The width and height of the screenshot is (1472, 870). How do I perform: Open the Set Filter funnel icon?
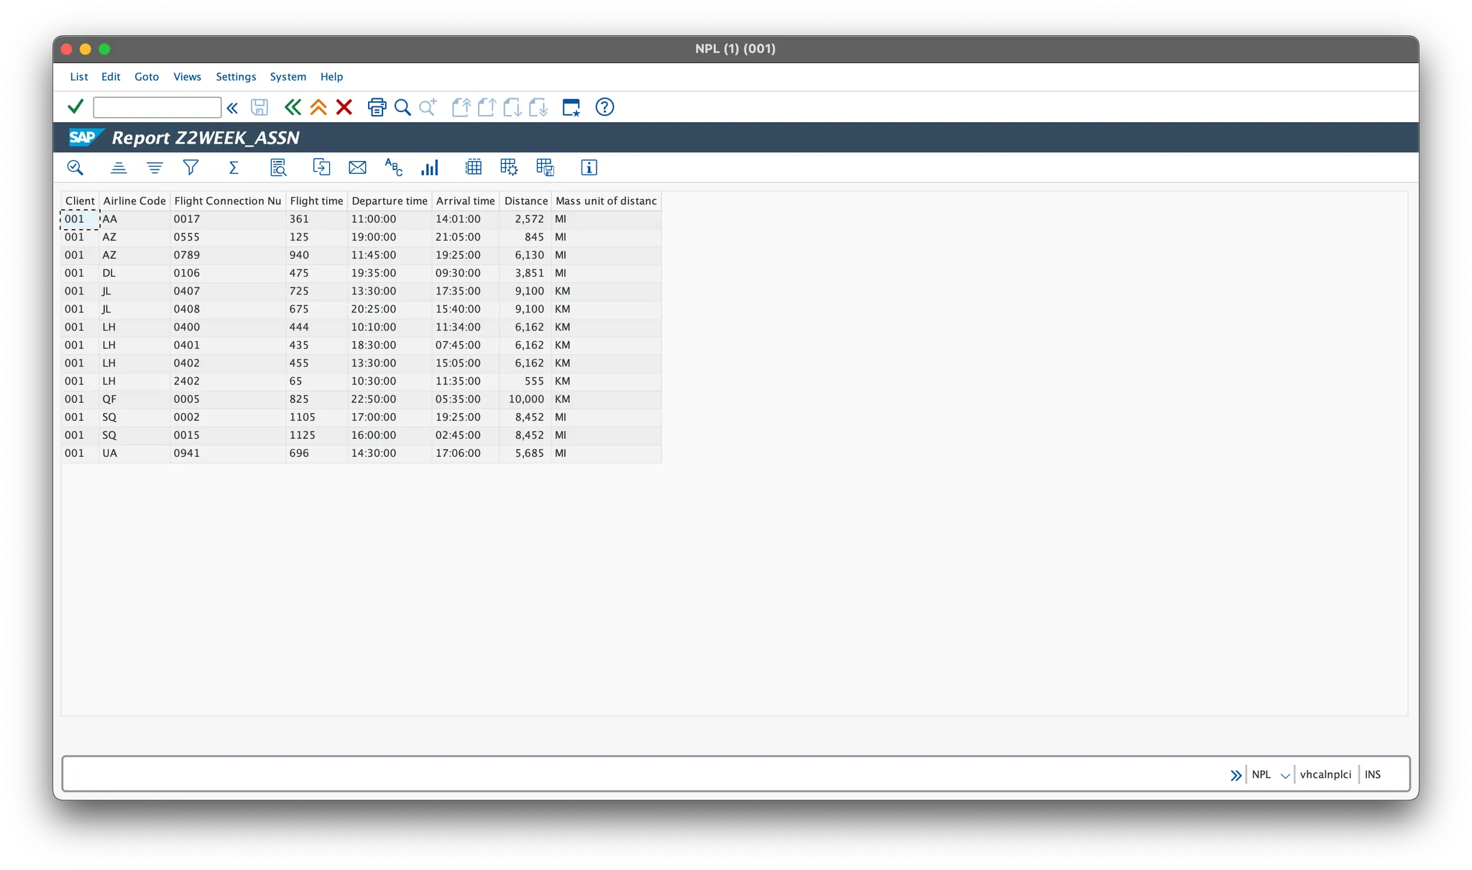click(x=190, y=167)
